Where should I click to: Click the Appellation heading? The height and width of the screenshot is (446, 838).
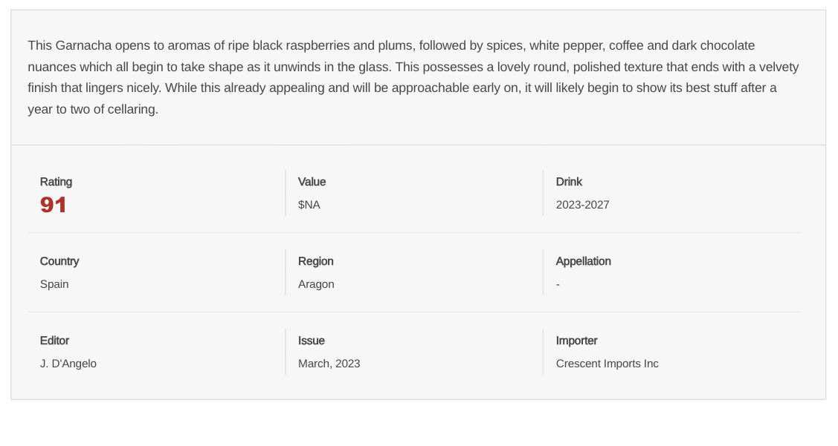(x=583, y=261)
